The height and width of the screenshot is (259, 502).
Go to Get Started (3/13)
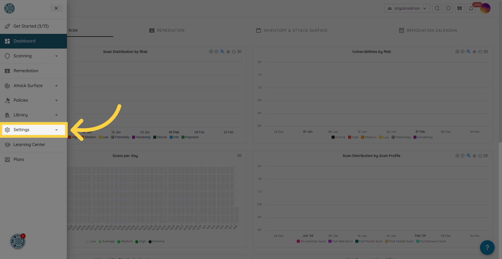click(31, 26)
